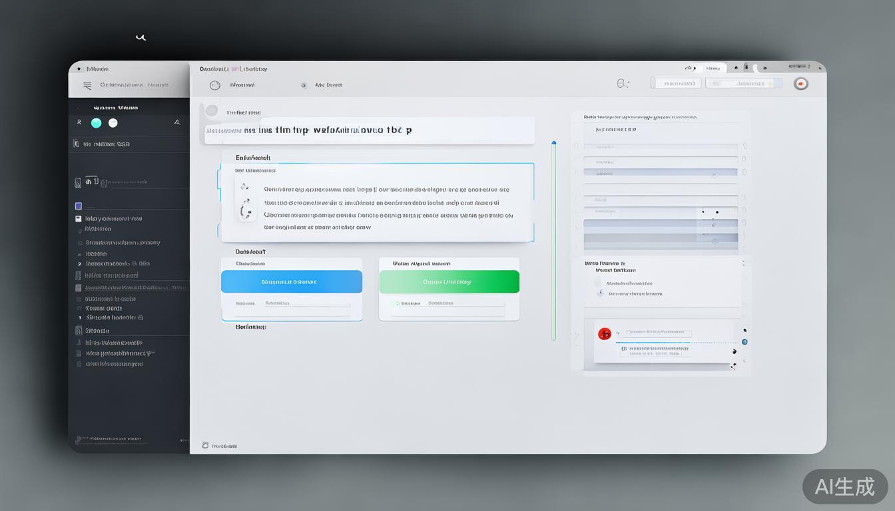Click the white circle icon in dark sidebar

[x=113, y=123]
